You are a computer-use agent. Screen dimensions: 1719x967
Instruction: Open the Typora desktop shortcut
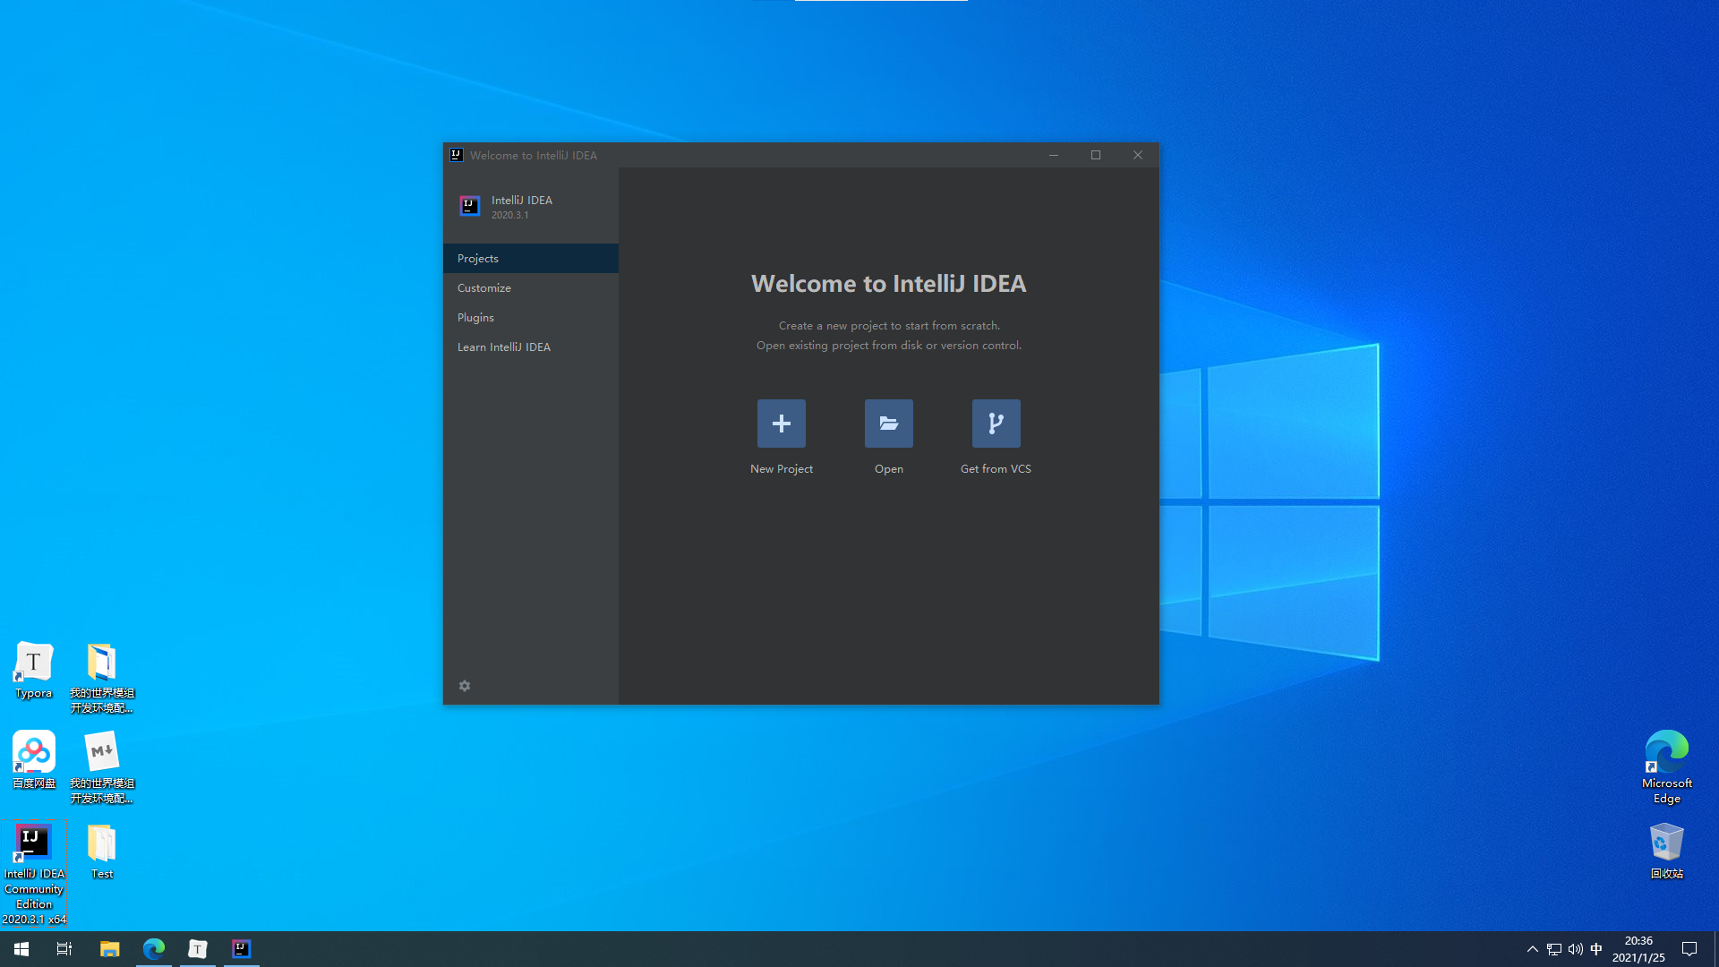(x=34, y=663)
